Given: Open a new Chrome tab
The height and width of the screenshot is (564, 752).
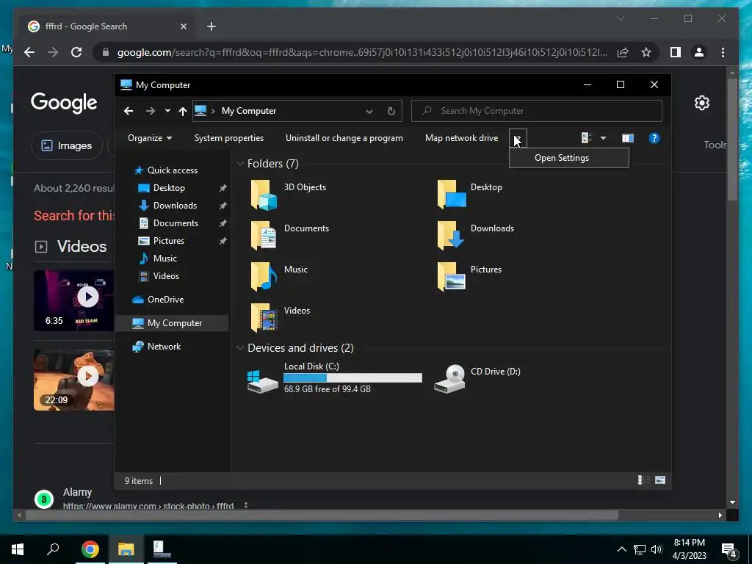Looking at the screenshot, I should tap(211, 26).
